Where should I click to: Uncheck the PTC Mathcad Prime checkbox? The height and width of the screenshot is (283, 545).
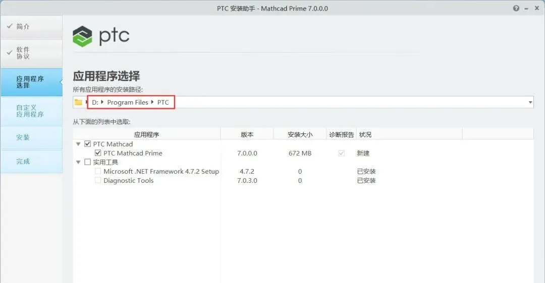point(98,153)
